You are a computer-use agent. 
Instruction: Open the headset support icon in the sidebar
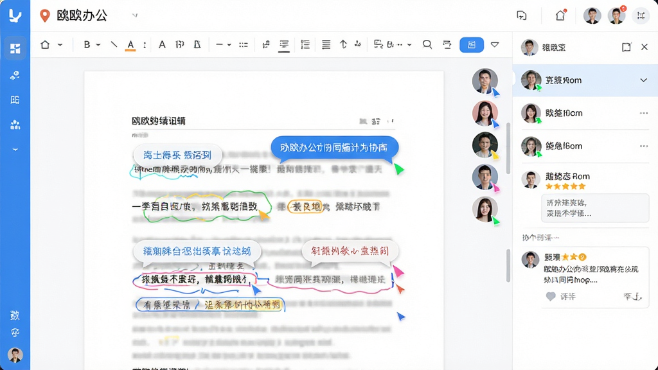(x=15, y=333)
